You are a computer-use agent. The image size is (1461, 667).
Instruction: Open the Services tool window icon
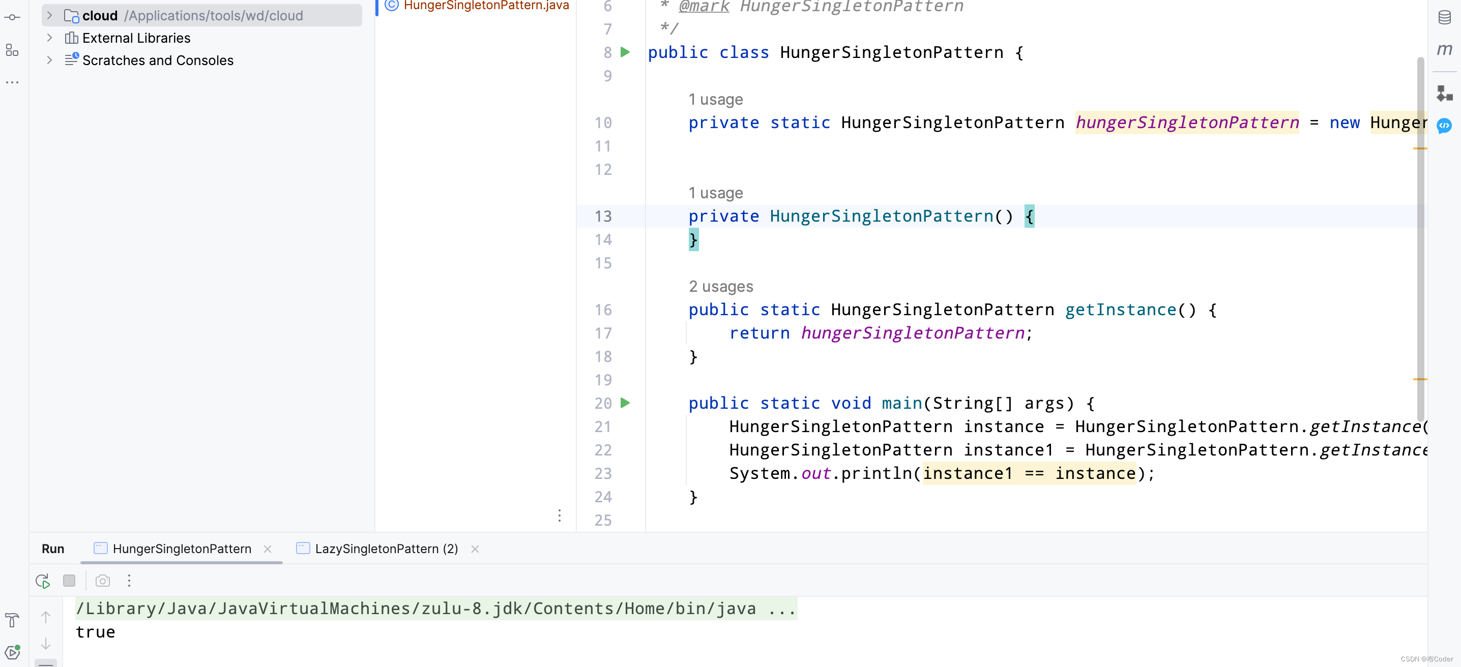(13, 653)
